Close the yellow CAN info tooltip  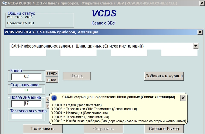coord(183,98)
